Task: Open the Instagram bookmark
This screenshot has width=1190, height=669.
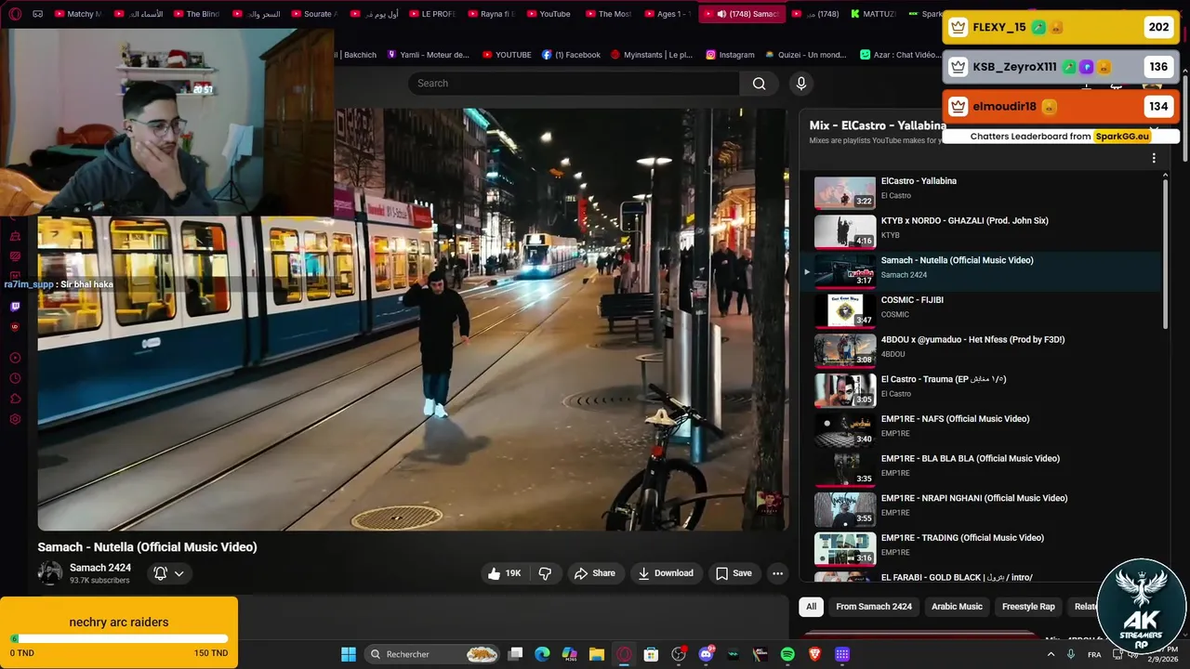Action: pos(730,55)
